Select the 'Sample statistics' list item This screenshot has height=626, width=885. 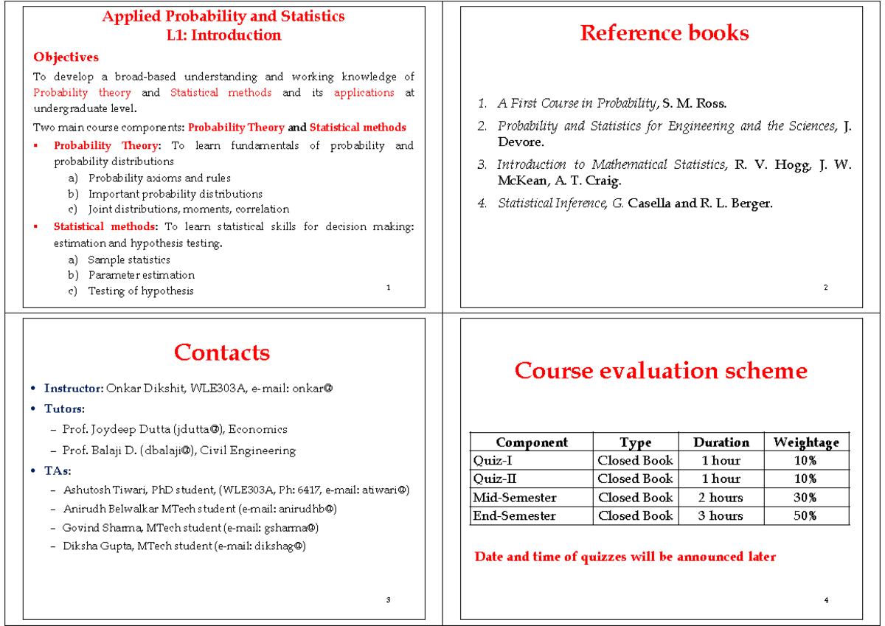tap(129, 260)
